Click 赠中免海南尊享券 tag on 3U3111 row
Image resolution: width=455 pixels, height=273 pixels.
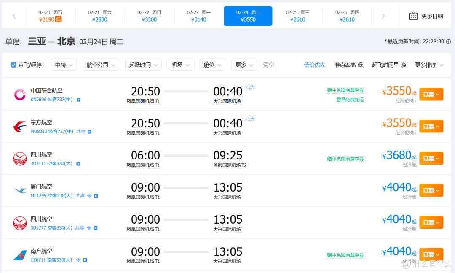click(345, 159)
